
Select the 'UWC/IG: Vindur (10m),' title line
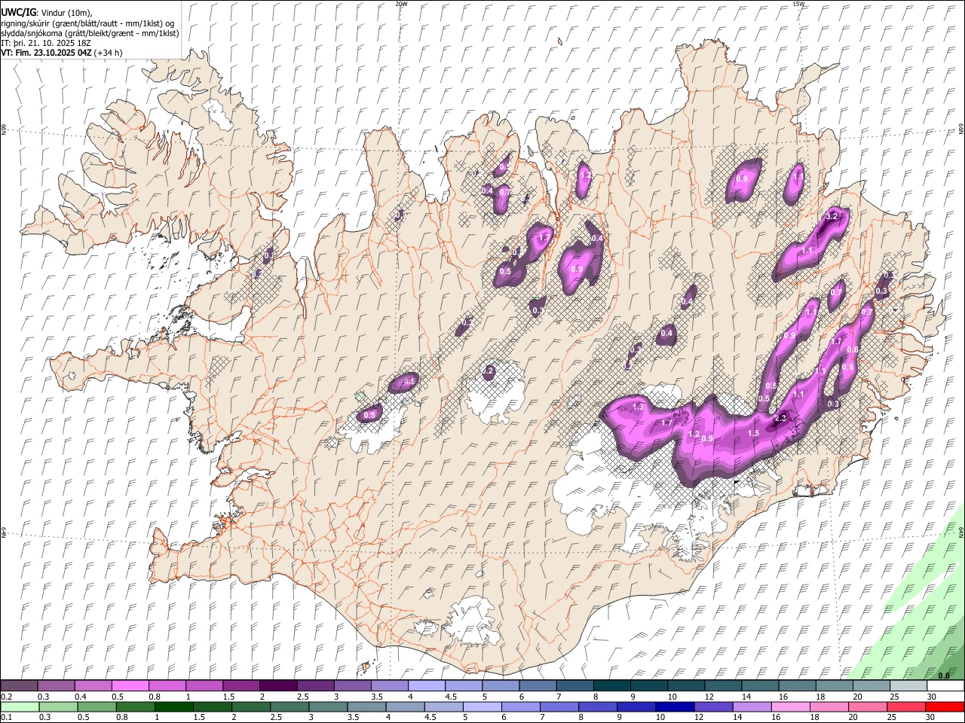(46, 13)
